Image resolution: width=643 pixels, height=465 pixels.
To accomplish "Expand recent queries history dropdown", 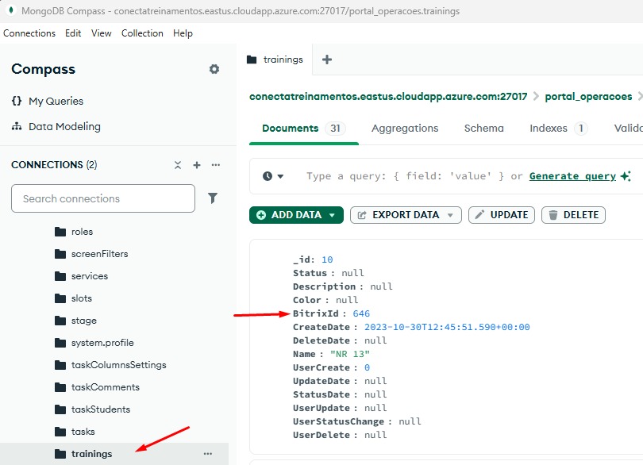I will pos(273,176).
